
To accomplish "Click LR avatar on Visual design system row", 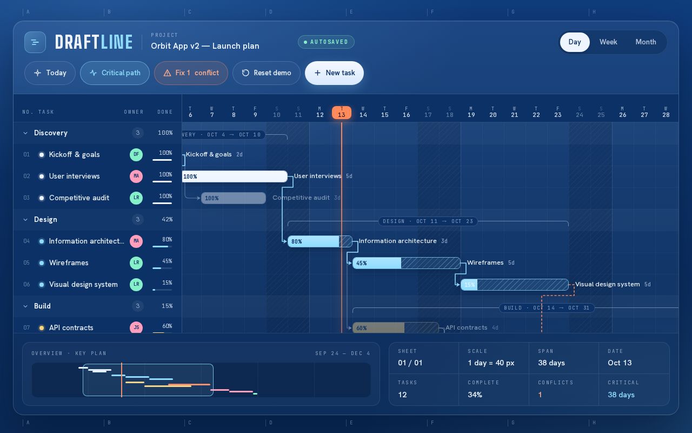I will (x=136, y=285).
